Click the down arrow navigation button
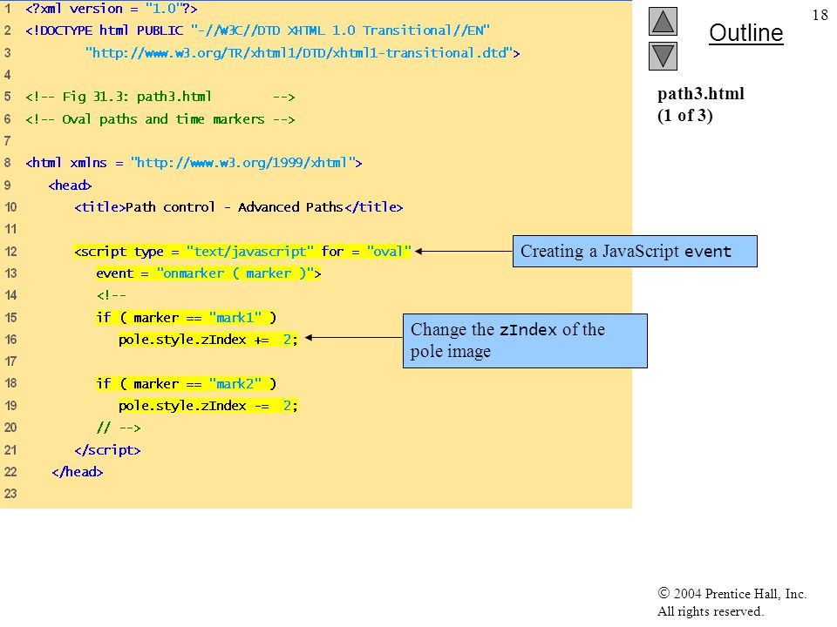837x627 pixels. [x=663, y=56]
